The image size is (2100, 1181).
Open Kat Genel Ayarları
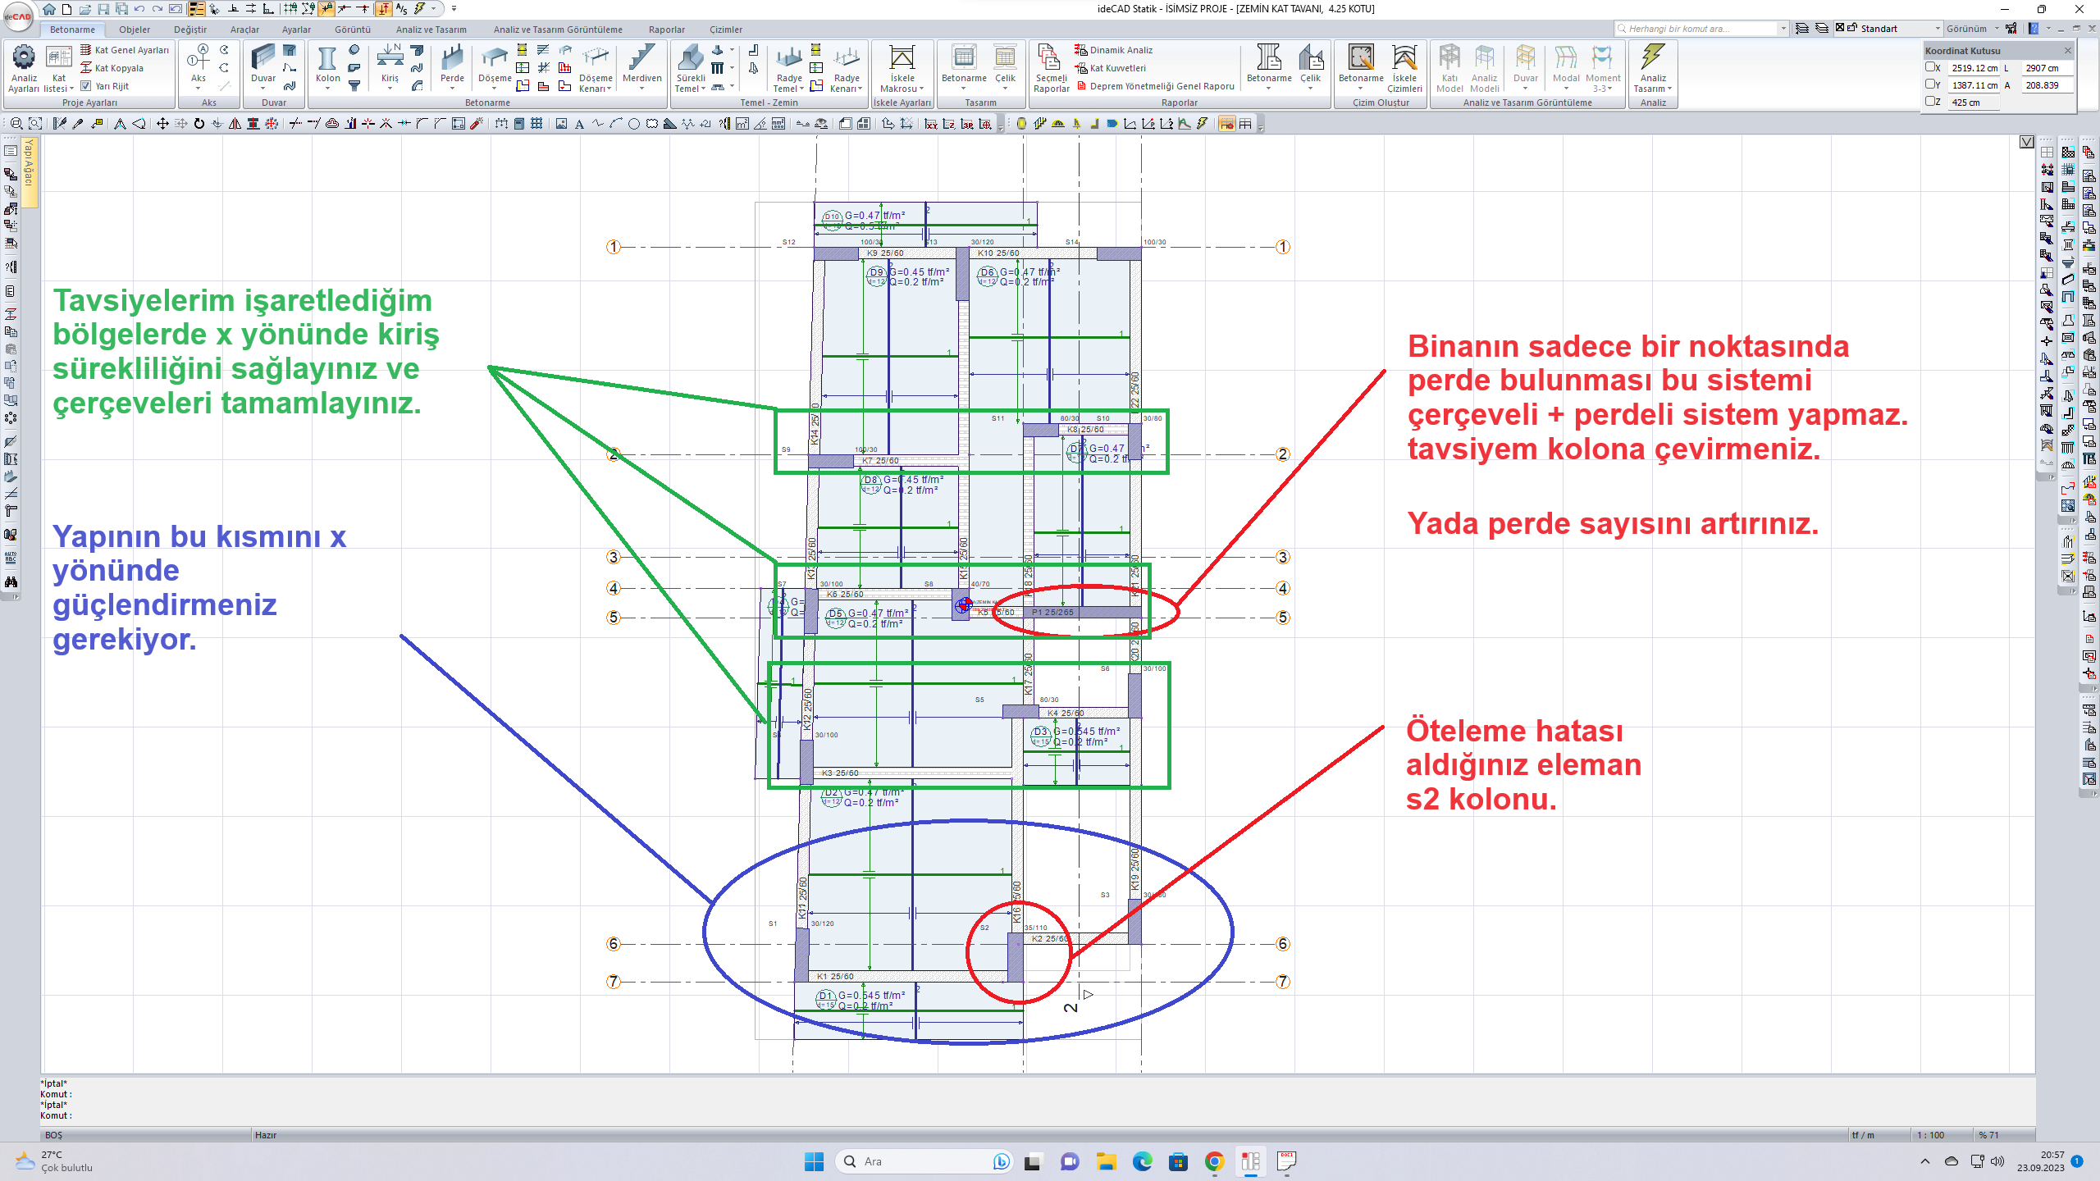(x=125, y=50)
